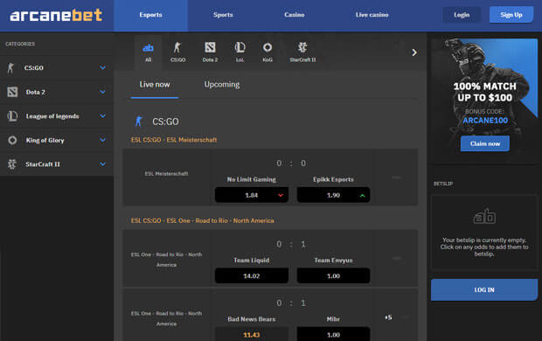Image resolution: width=542 pixels, height=341 pixels.
Task: Open ESL Meisterschaft tournament link
Action: [174, 140]
